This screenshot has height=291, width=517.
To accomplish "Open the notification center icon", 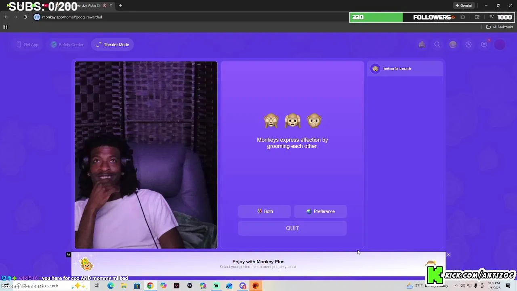I will click(509, 286).
